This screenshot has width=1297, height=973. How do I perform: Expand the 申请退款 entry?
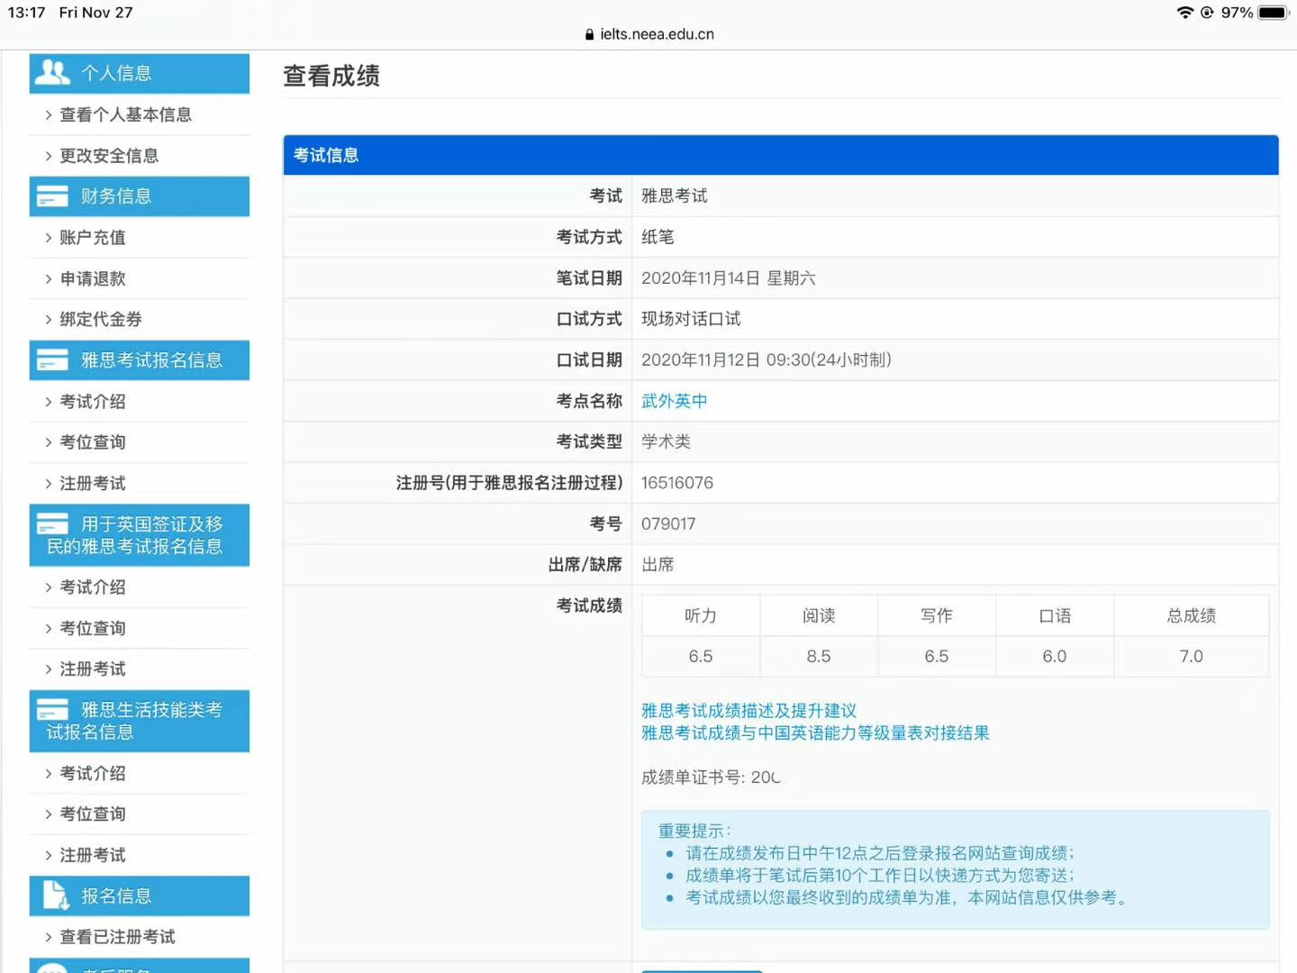[92, 278]
